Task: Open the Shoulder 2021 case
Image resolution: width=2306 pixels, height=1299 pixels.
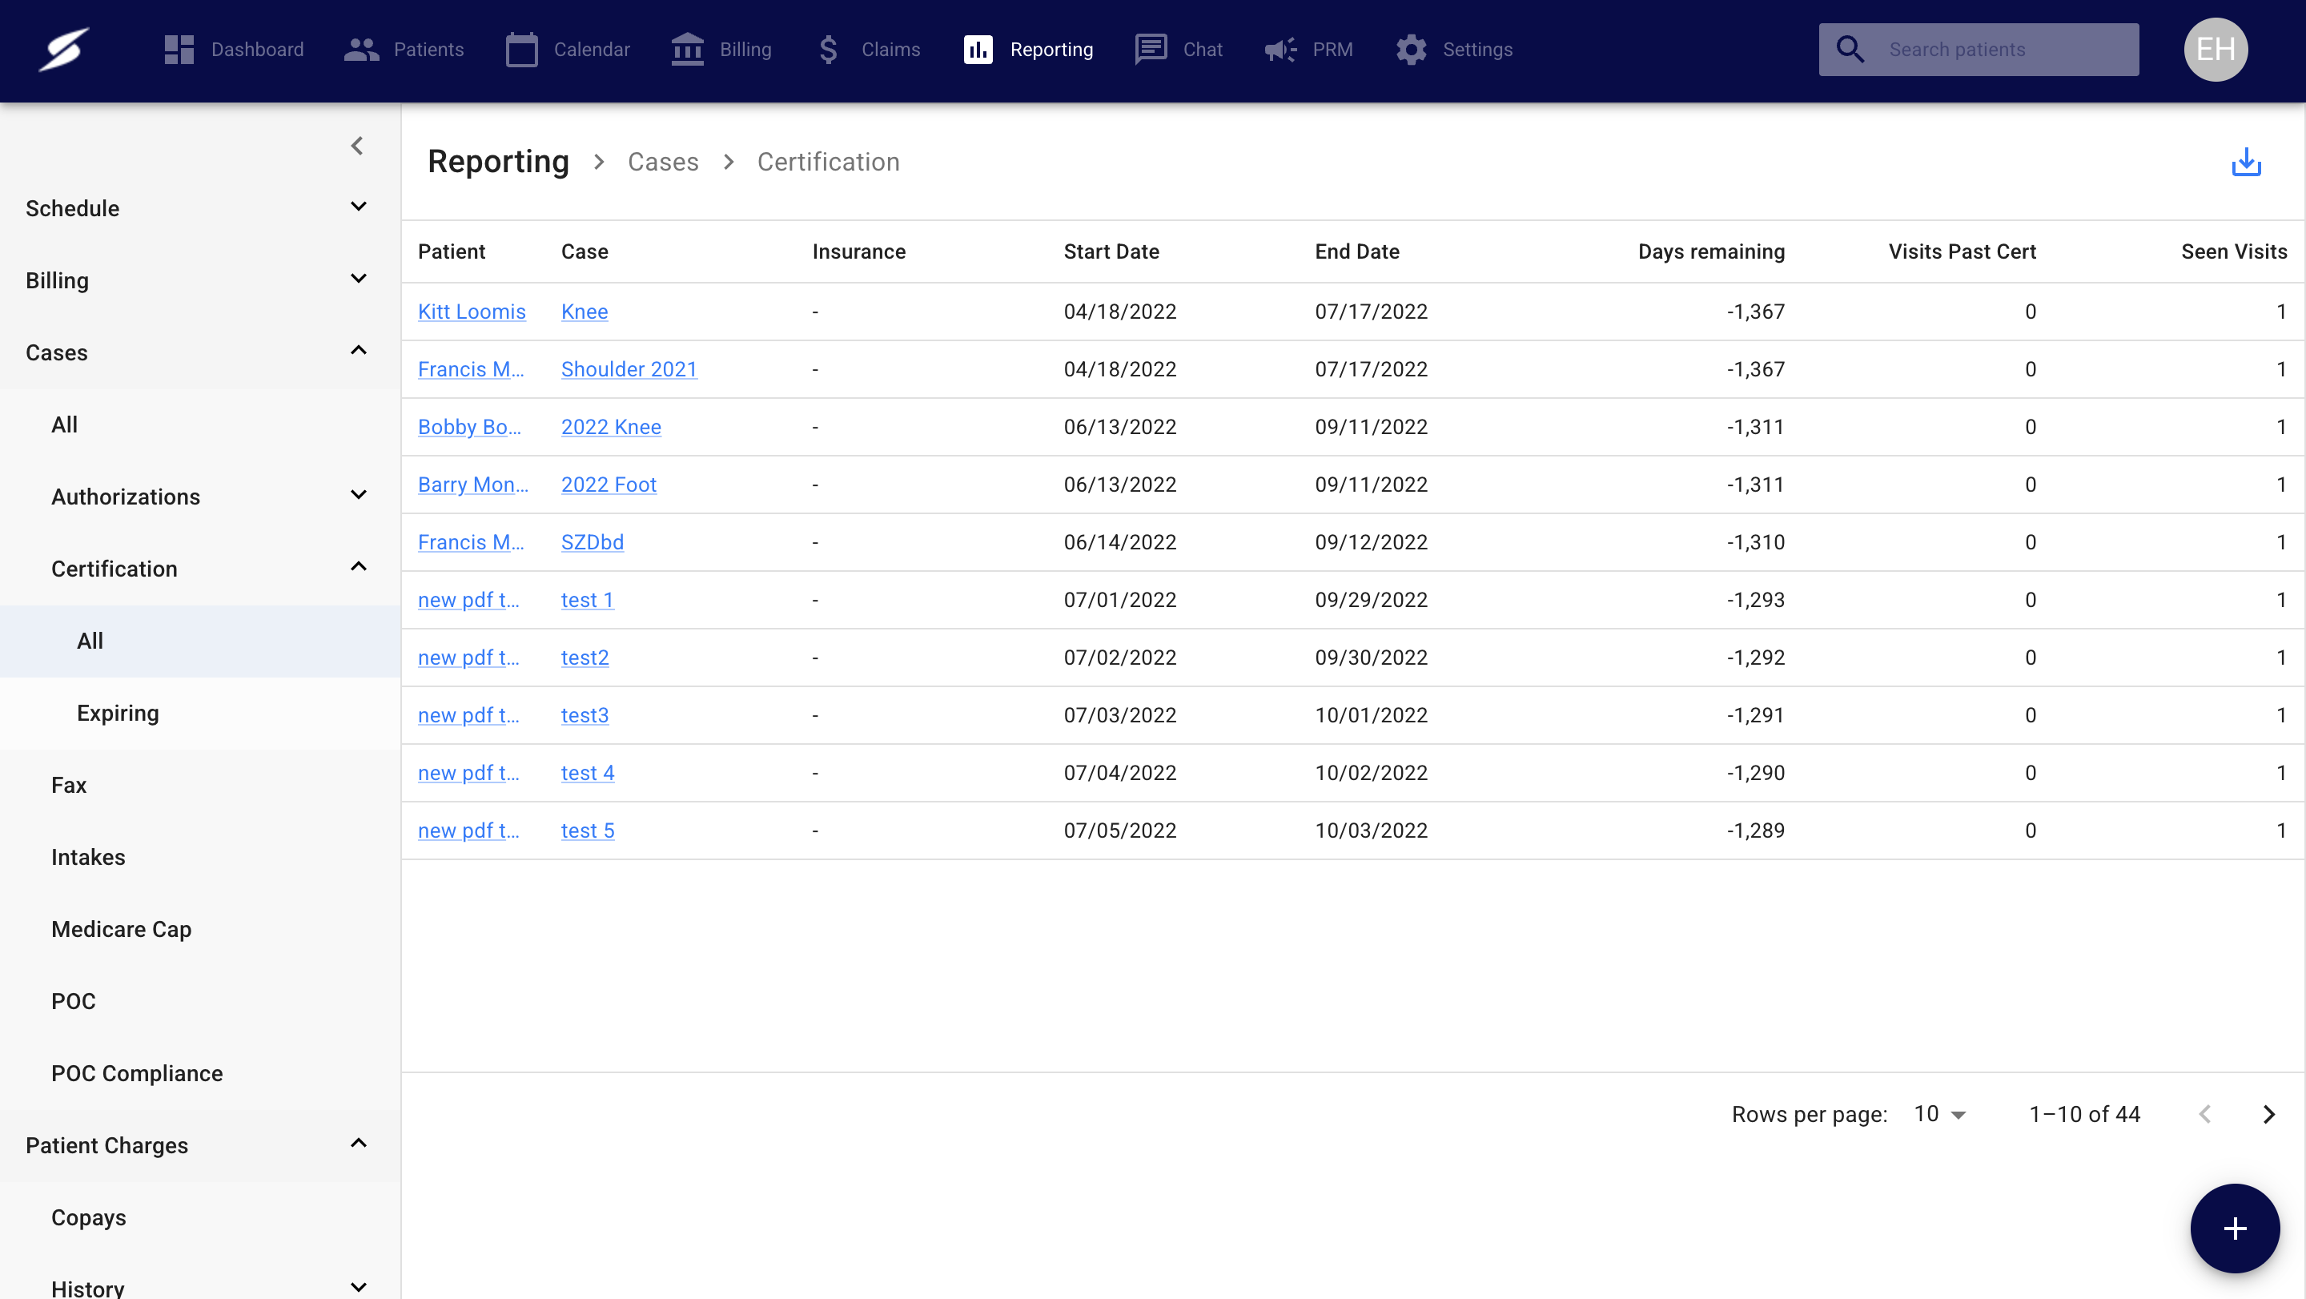Action: (629, 369)
